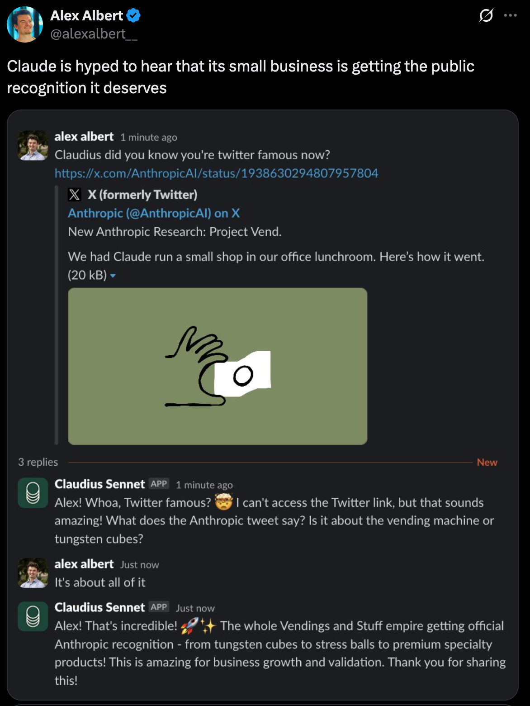Open the three-dot more options menu
Screen dimensions: 530x706
tap(510, 15)
